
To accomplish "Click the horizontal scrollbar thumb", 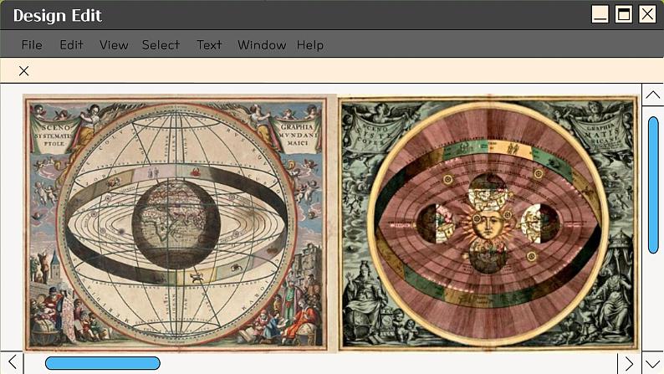I will click(103, 363).
